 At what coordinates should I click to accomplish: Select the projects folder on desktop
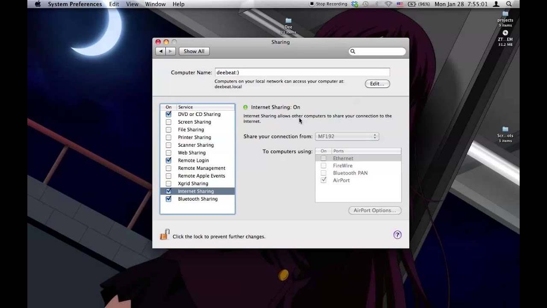(x=505, y=19)
